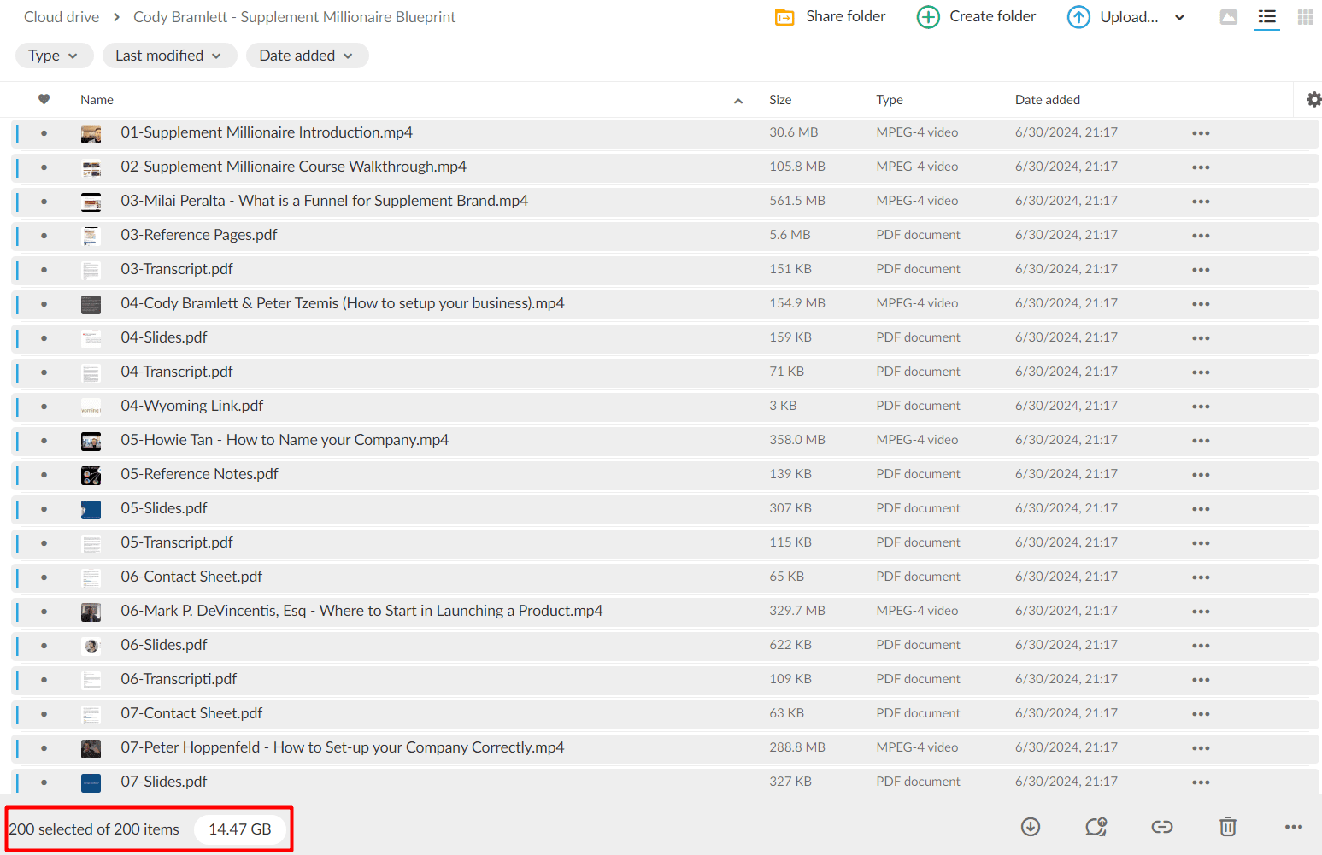
Task: Click the share to chat icon
Action: coord(1096,826)
